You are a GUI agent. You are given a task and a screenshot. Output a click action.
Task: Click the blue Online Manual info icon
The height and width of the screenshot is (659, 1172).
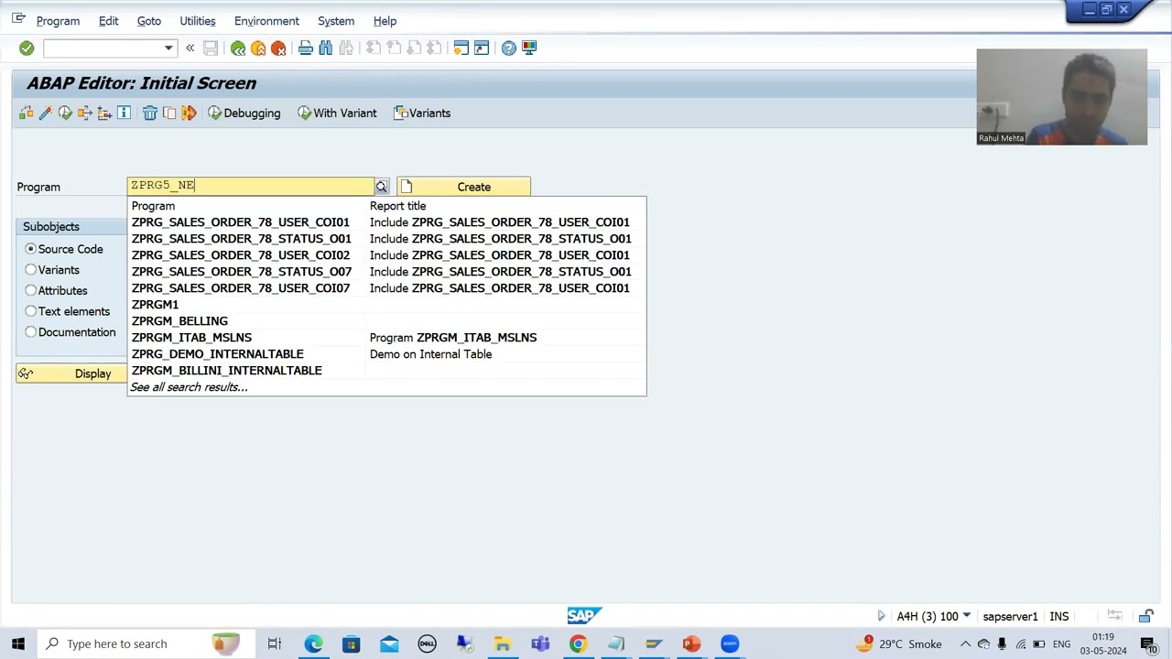pyautogui.click(x=125, y=113)
